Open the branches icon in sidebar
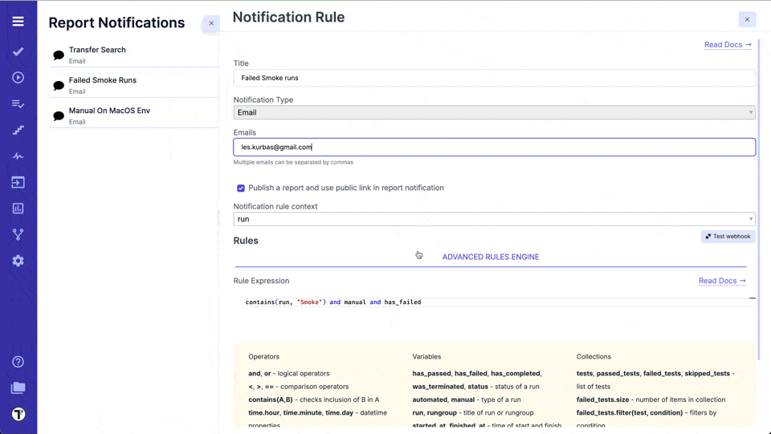771x434 pixels. pos(18,234)
